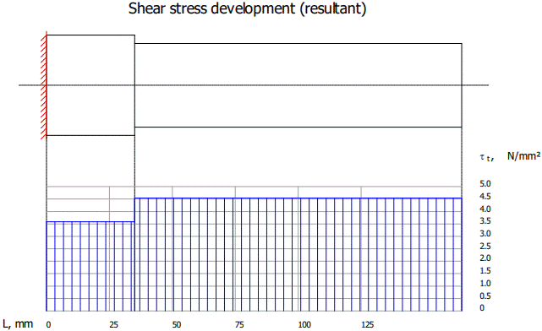Click the 3.0 value on stress axis
542x331 pixels.
click(x=485, y=234)
